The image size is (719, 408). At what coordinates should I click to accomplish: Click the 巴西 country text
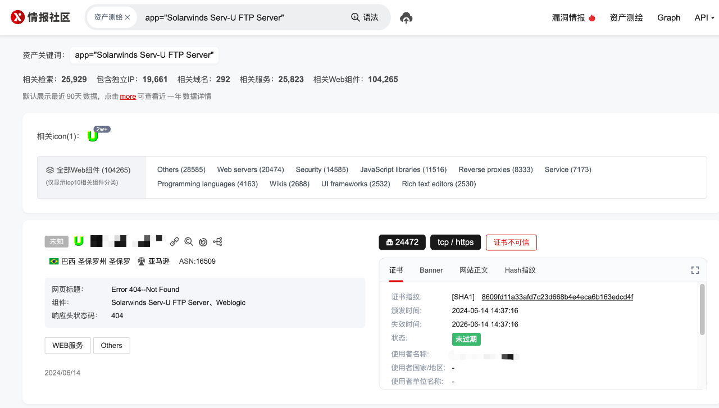click(68, 262)
